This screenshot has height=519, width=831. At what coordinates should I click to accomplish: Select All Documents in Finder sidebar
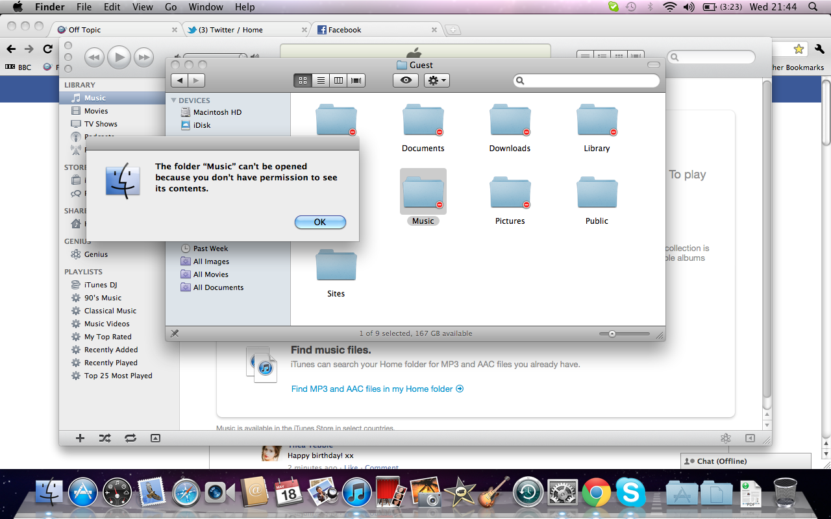212,287
